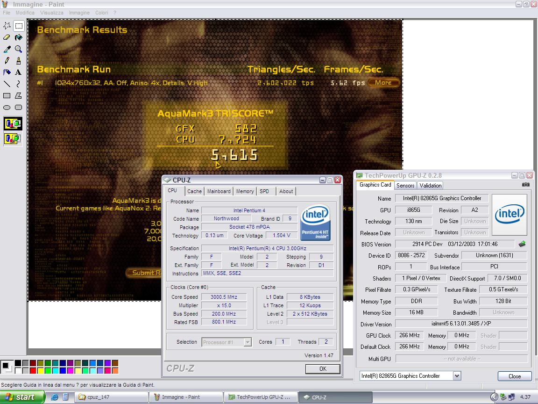Choose the Curve tool in Paint
538x404 pixels.
[x=19, y=84]
